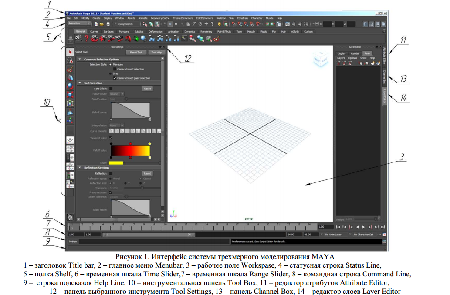The image size is (450, 295).
Task: Enable Camera based selection checkbox
Action: tap(115, 69)
